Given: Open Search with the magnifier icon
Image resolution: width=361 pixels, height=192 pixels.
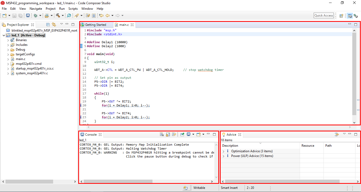Looking at the screenshot, I should click(69, 15).
